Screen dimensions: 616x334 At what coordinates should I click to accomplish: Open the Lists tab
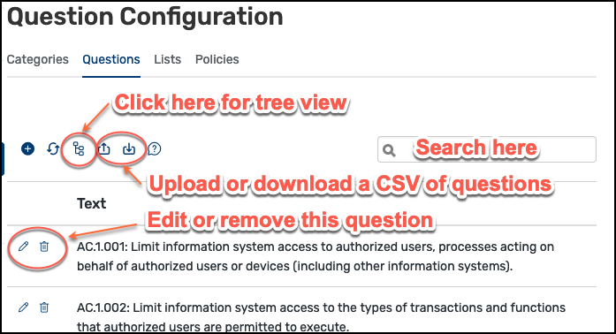168,59
